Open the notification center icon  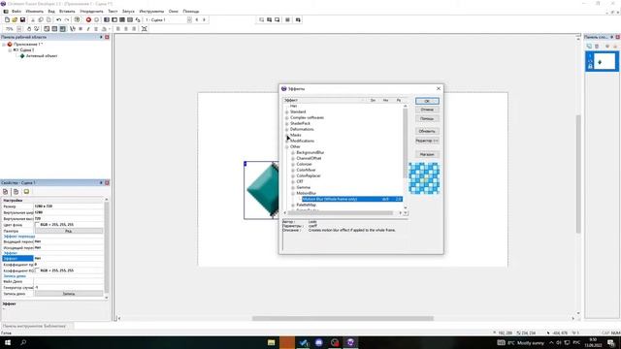click(611, 342)
